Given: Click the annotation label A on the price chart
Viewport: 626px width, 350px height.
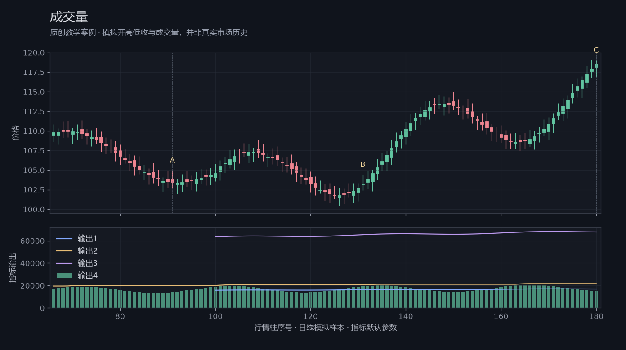Looking at the screenshot, I should click(172, 161).
